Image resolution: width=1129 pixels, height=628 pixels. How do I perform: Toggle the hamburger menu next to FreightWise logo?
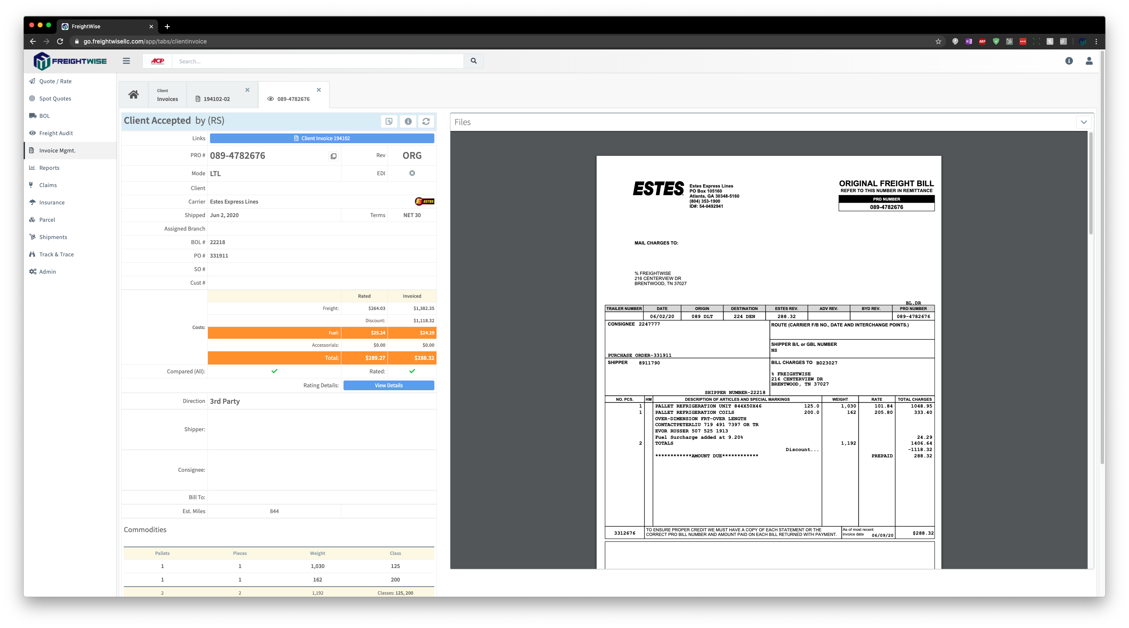click(x=126, y=61)
